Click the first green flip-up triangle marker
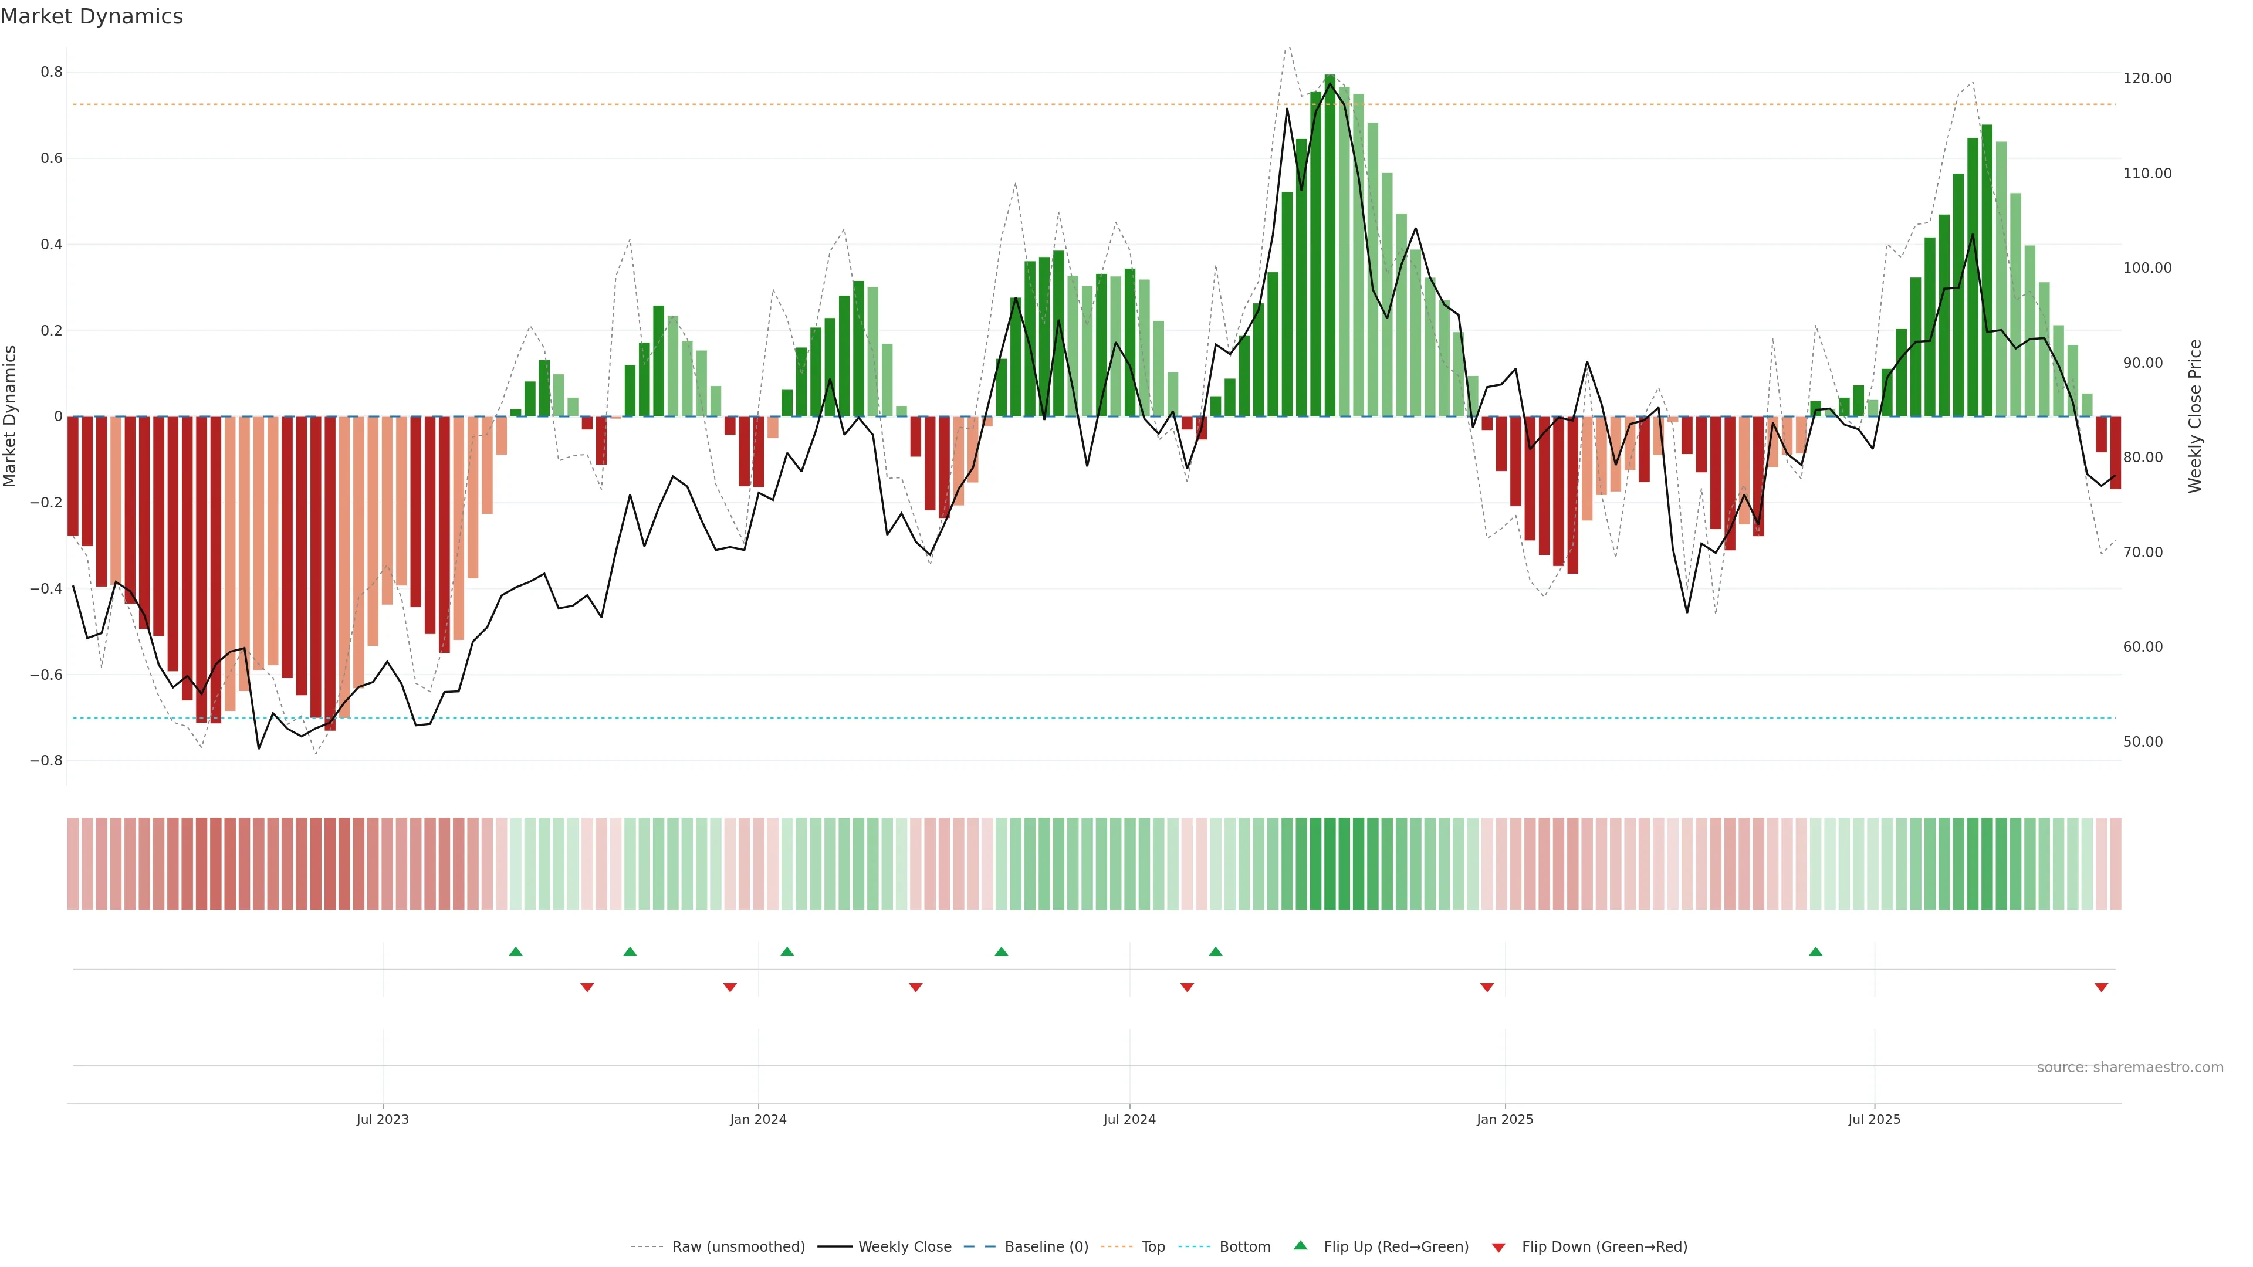 click(515, 951)
